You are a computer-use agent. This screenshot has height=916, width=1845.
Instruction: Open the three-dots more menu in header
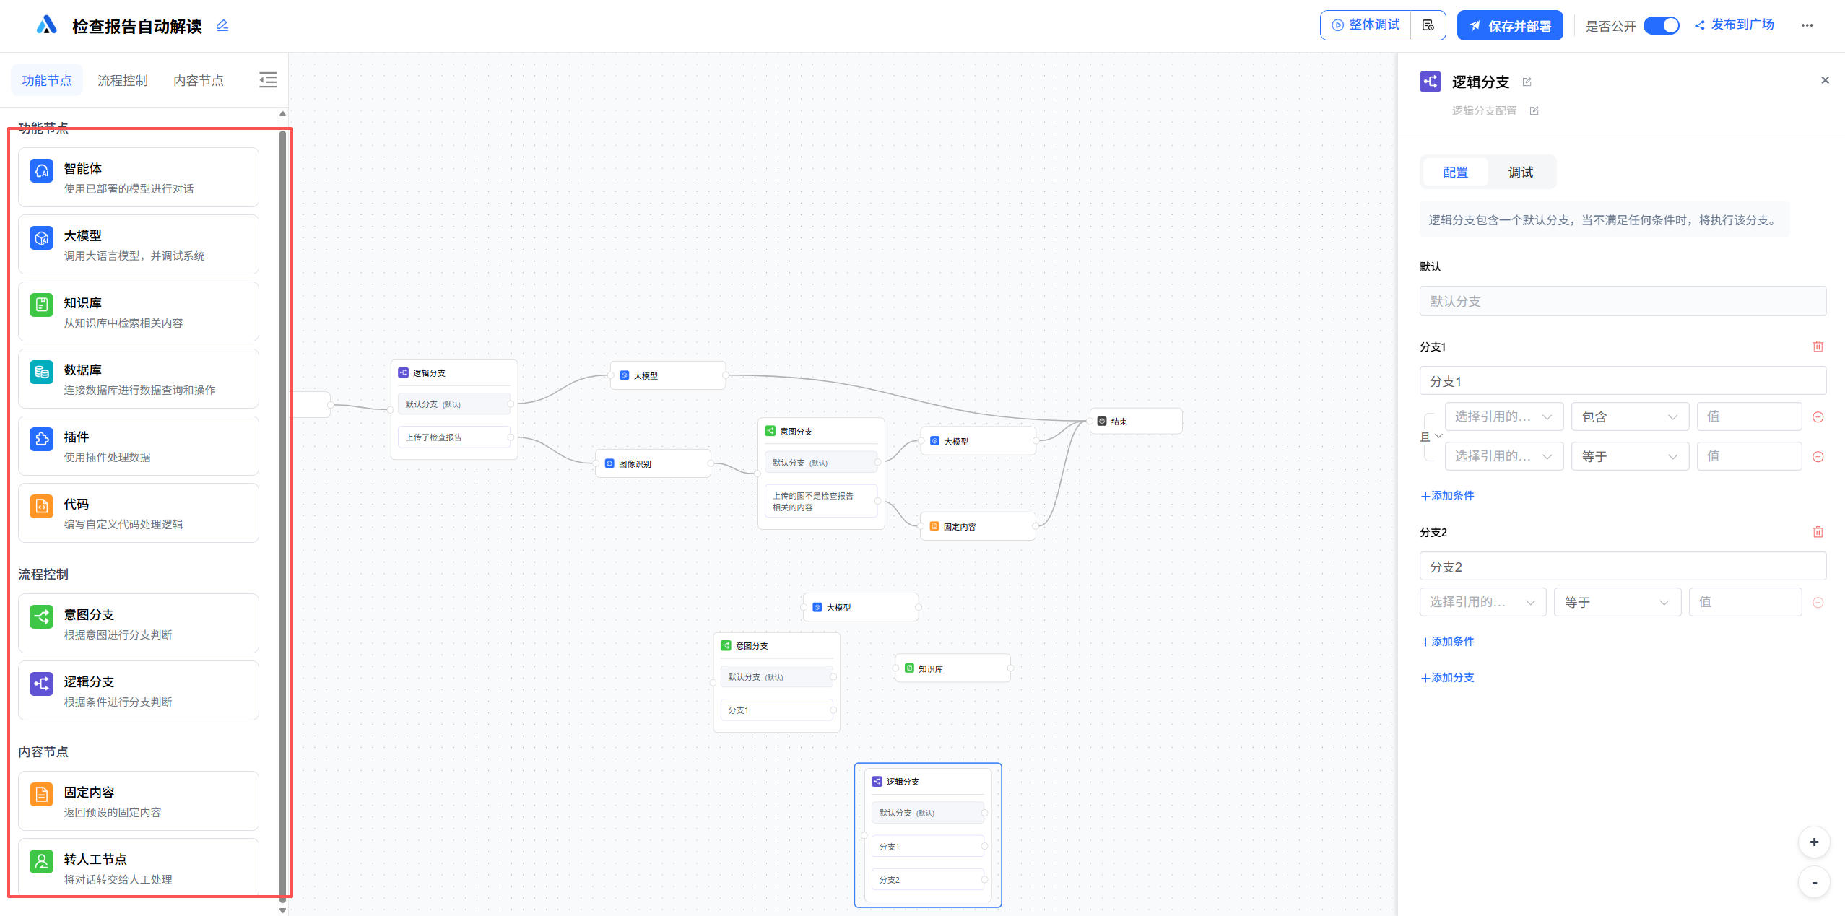coord(1807,25)
